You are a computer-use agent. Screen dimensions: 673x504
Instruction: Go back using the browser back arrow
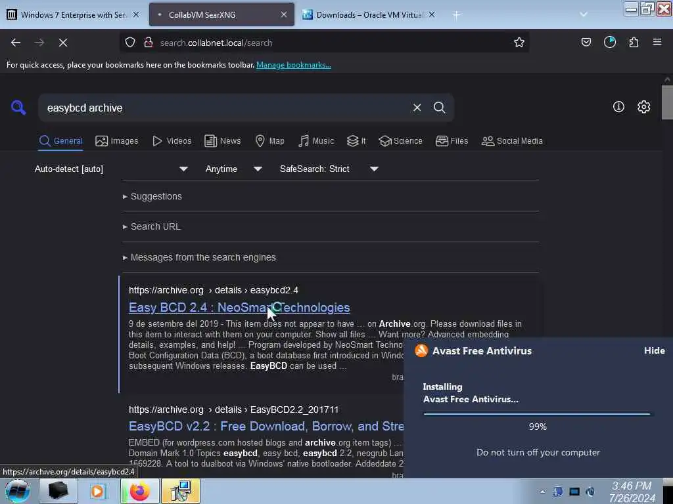[16, 43]
